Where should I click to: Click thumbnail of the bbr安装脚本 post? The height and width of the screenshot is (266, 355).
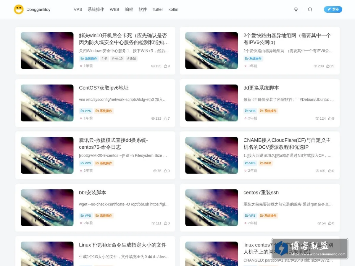[x=47, y=207]
